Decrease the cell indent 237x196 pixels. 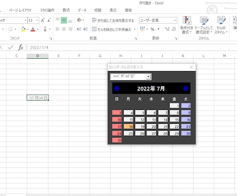click(x=79, y=29)
